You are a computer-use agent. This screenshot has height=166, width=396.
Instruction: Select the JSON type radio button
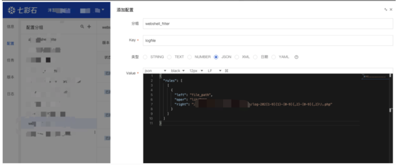point(216,57)
